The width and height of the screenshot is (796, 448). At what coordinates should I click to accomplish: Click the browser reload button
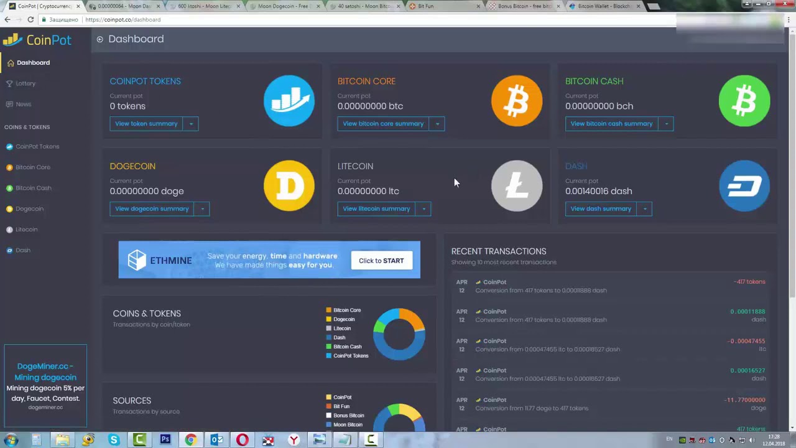[30, 19]
